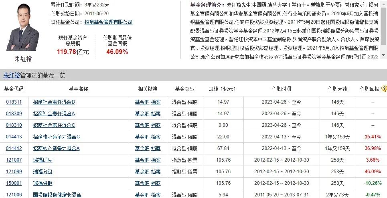Open 档案 for 招商社会责任混合A

[156, 114]
